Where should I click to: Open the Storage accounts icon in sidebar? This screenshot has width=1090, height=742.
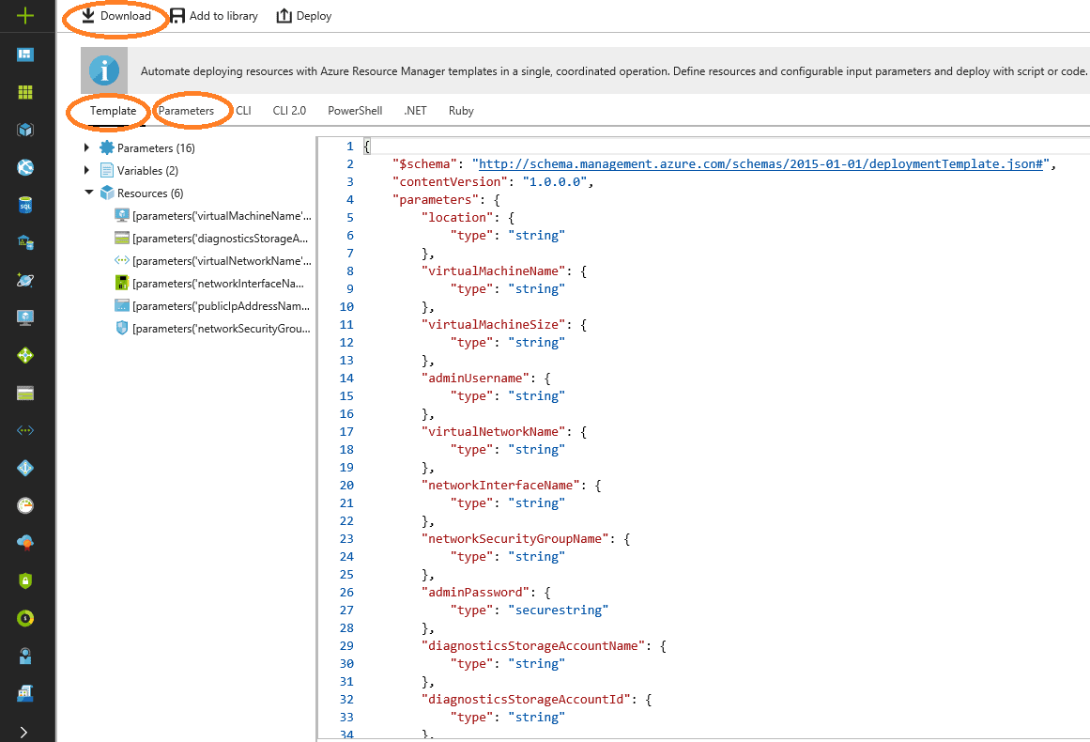click(25, 393)
